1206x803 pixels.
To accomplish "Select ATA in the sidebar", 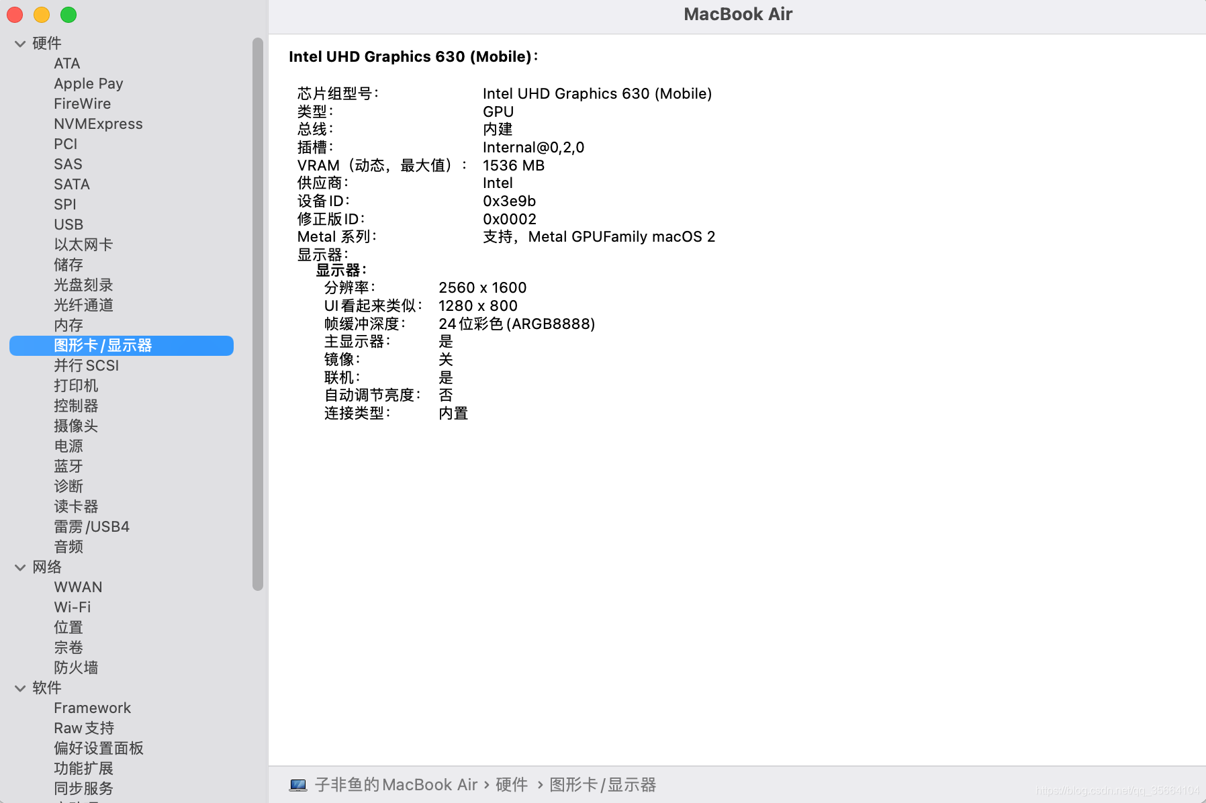I will click(x=67, y=64).
